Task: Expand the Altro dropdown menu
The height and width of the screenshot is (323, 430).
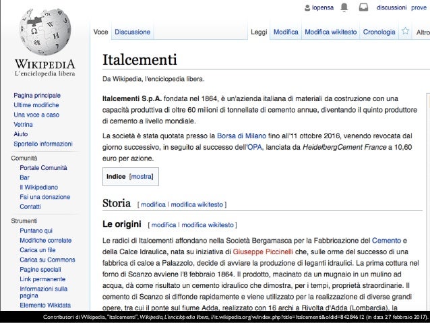Action: click(x=423, y=32)
